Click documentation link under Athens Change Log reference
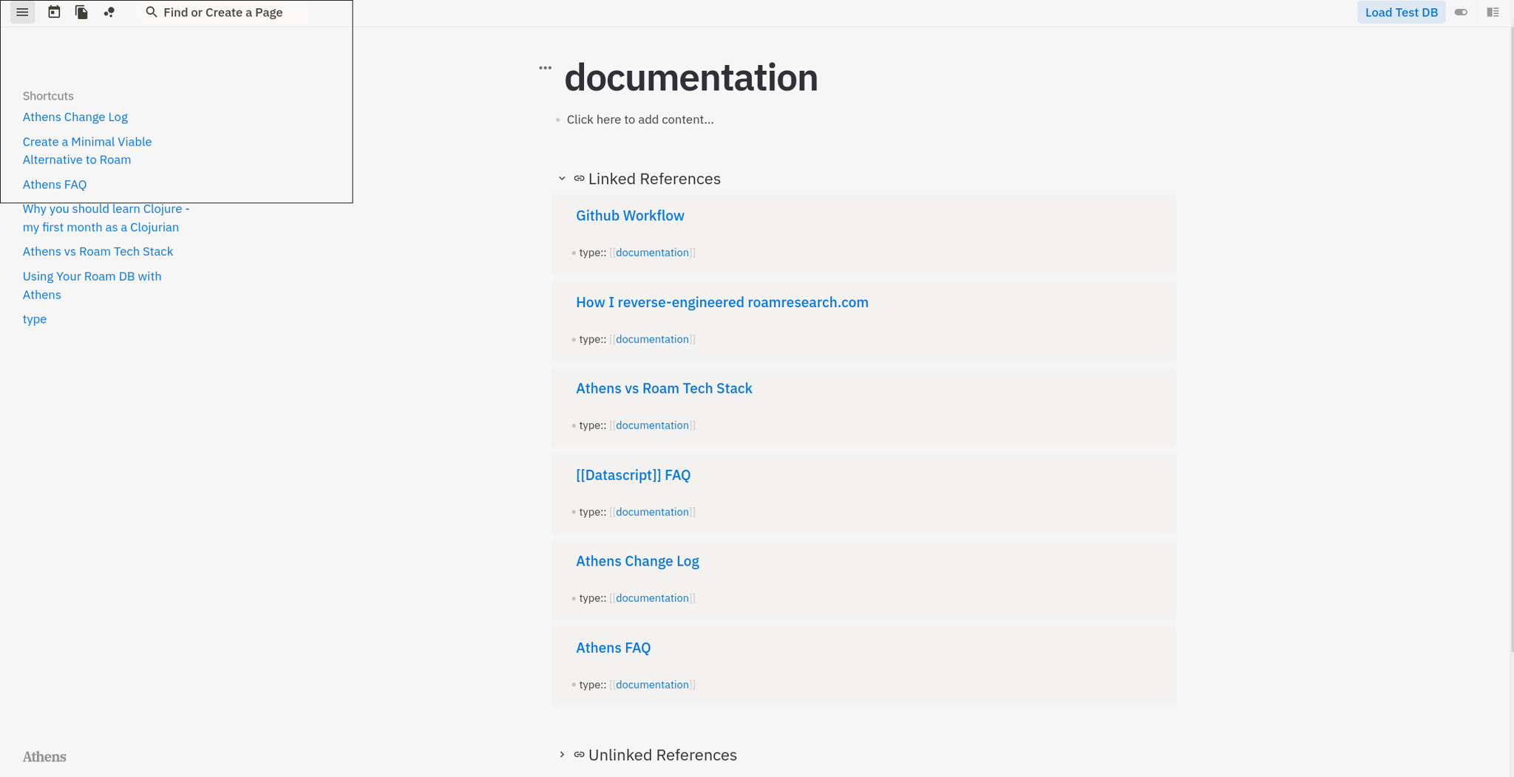 [x=652, y=598]
